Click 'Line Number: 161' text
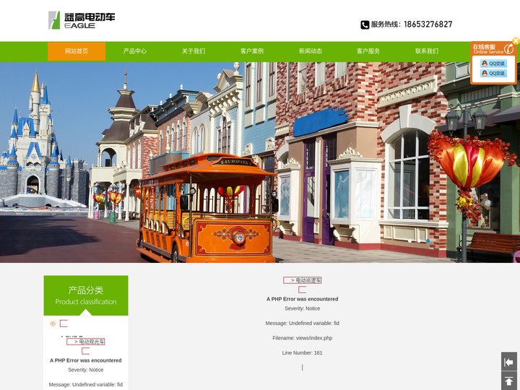 click(x=303, y=353)
